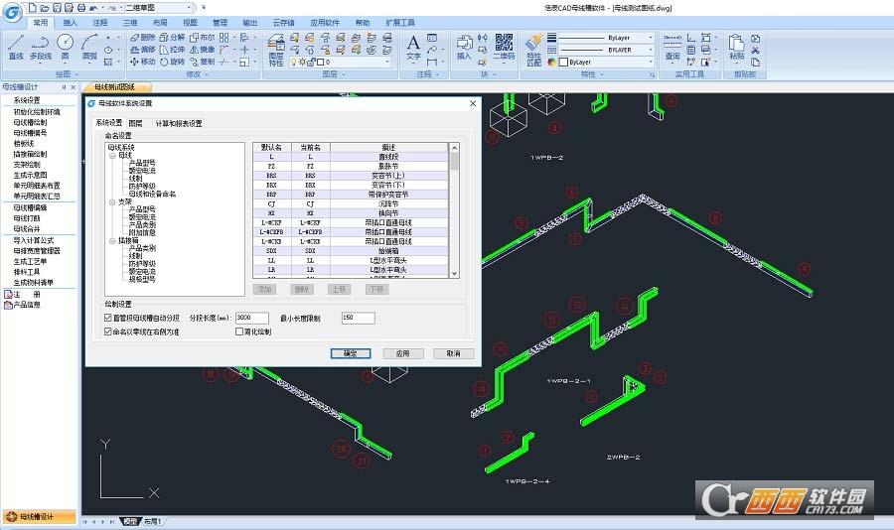Click the 粘贴 (Paste) clipboard icon
894x530 pixels.
click(x=736, y=47)
